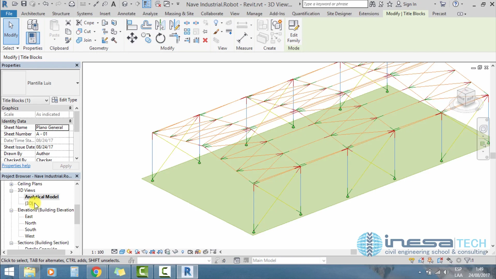Open the Visual Style icon in view bar
Screen dimensions: 496x279
tap(122, 252)
